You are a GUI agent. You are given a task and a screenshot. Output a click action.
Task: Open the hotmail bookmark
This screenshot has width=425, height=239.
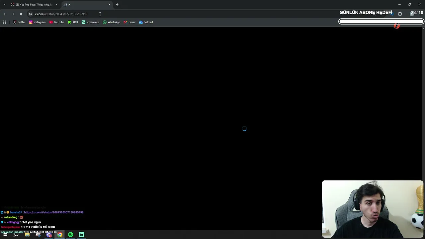(x=146, y=22)
